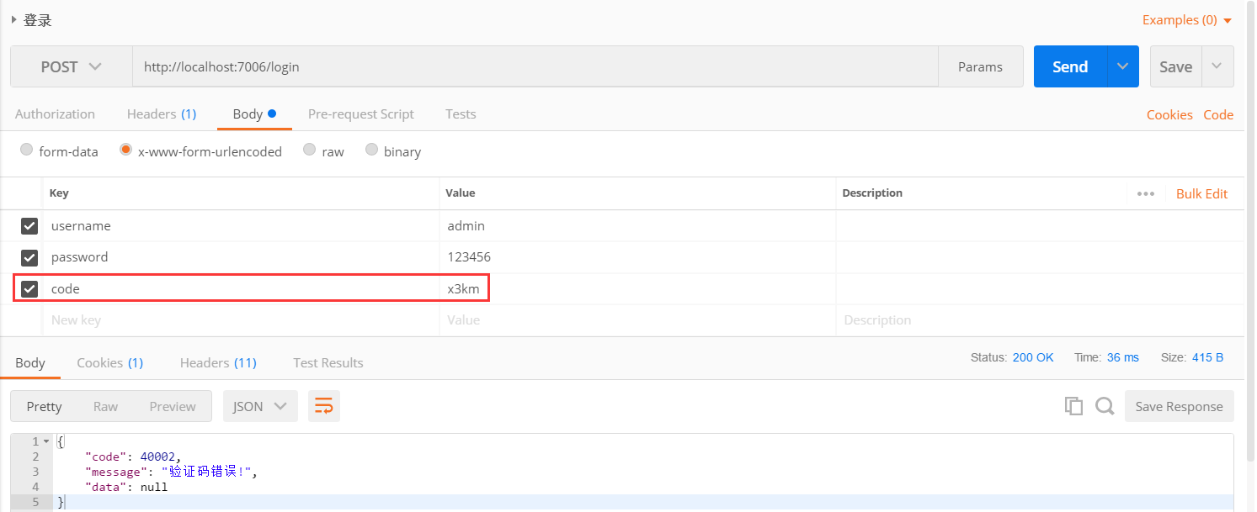The height and width of the screenshot is (512, 1257).
Task: Click Save Response button
Action: click(x=1180, y=406)
